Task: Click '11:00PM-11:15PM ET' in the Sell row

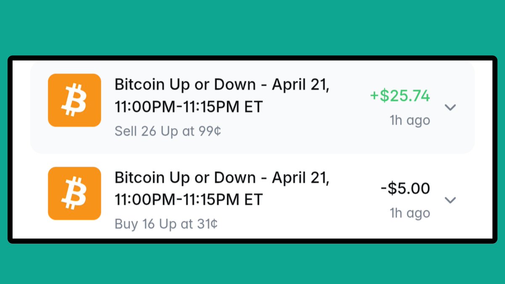Action: (x=189, y=107)
